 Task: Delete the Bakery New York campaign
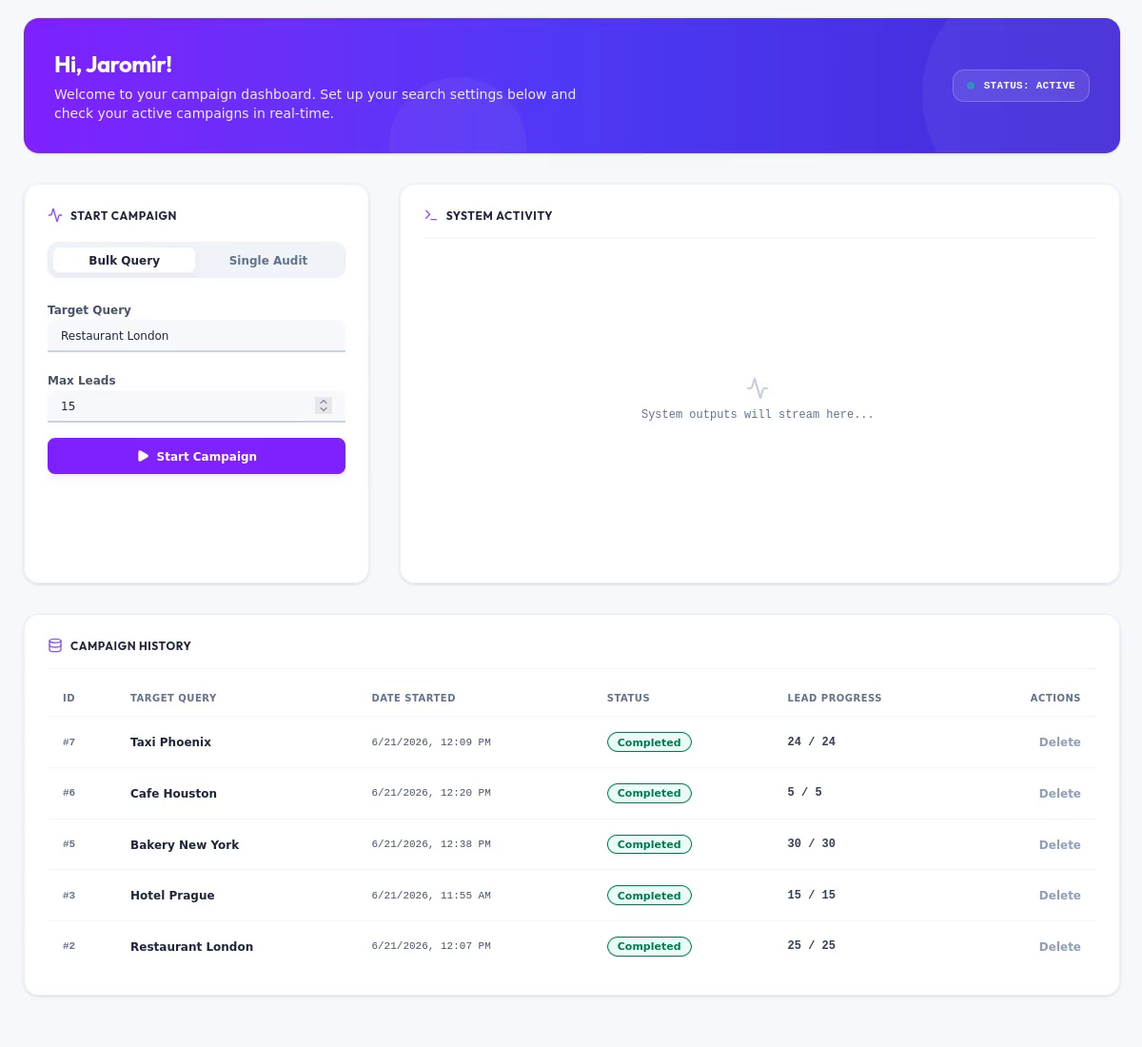[1059, 845]
